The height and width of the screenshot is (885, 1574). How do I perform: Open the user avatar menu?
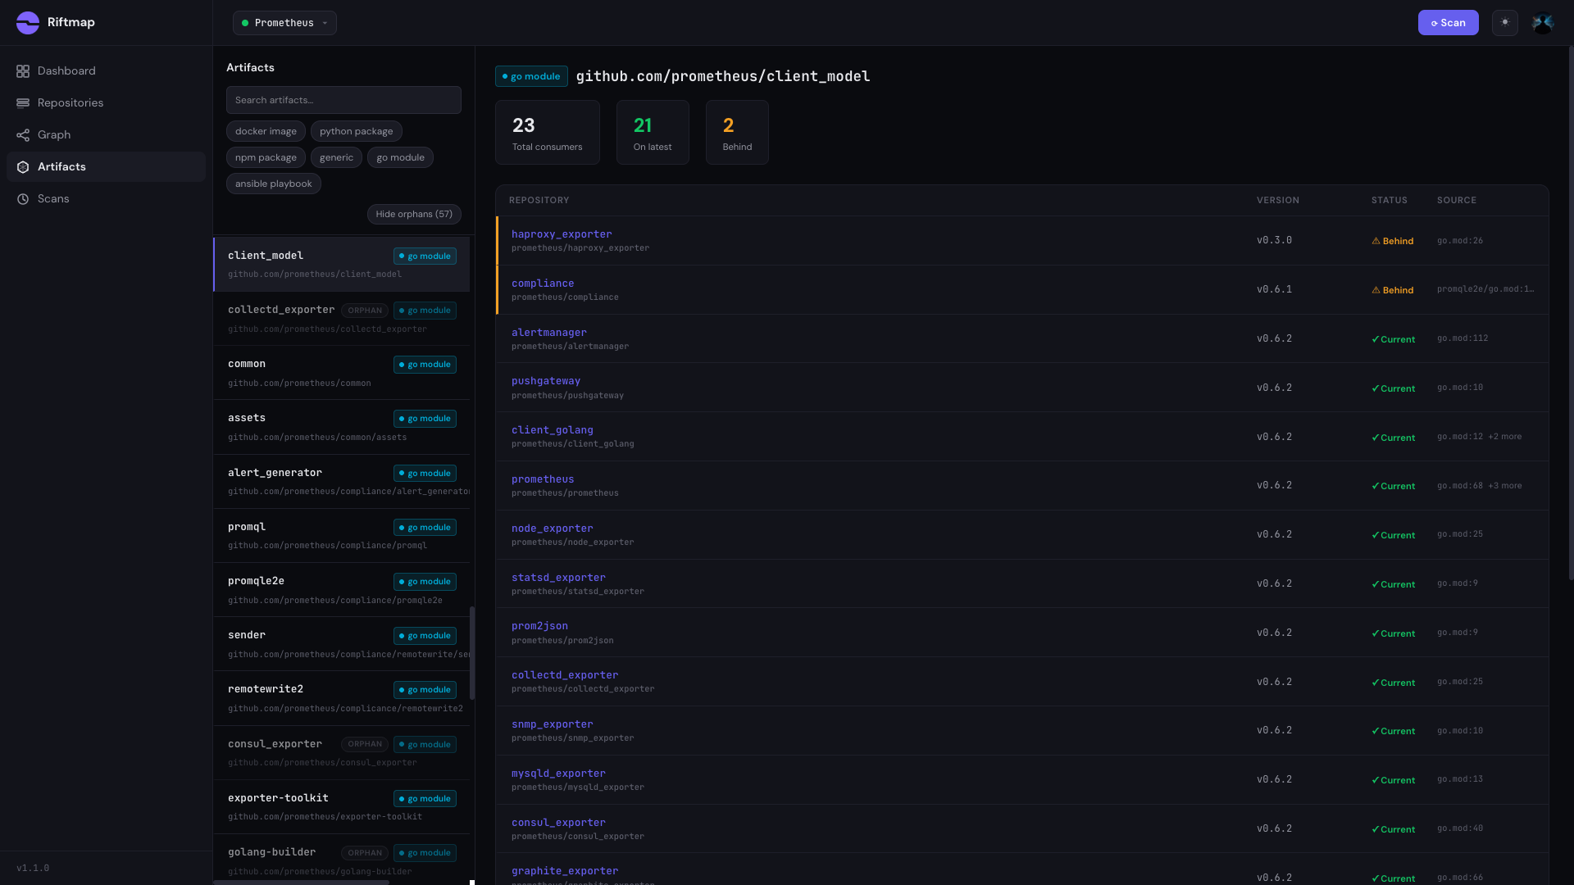coord(1543,23)
